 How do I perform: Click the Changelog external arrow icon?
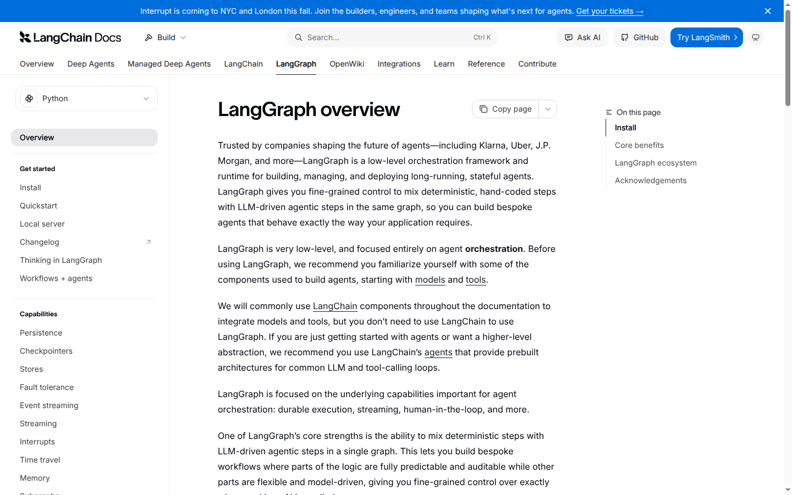(148, 242)
